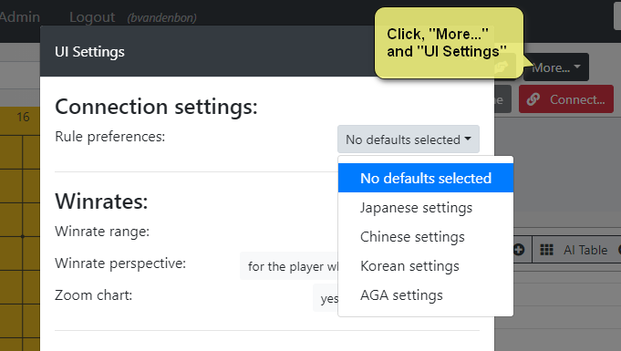
Task: Open the Rule preferences dropdown
Action: tap(409, 139)
